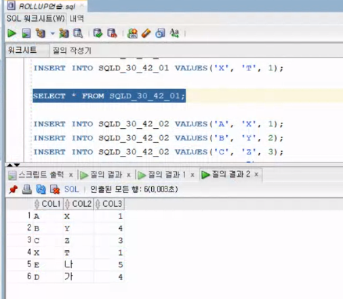The image size is (343, 299).
Task: Click the INSERT line with VALUES('B', 'Y', 2)
Action: [x=158, y=138]
